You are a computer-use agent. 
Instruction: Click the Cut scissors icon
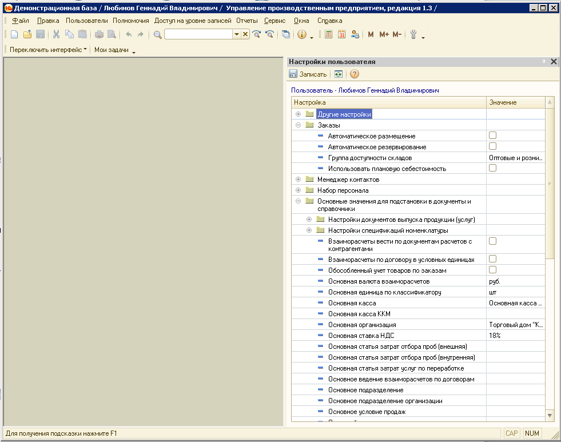pos(56,34)
